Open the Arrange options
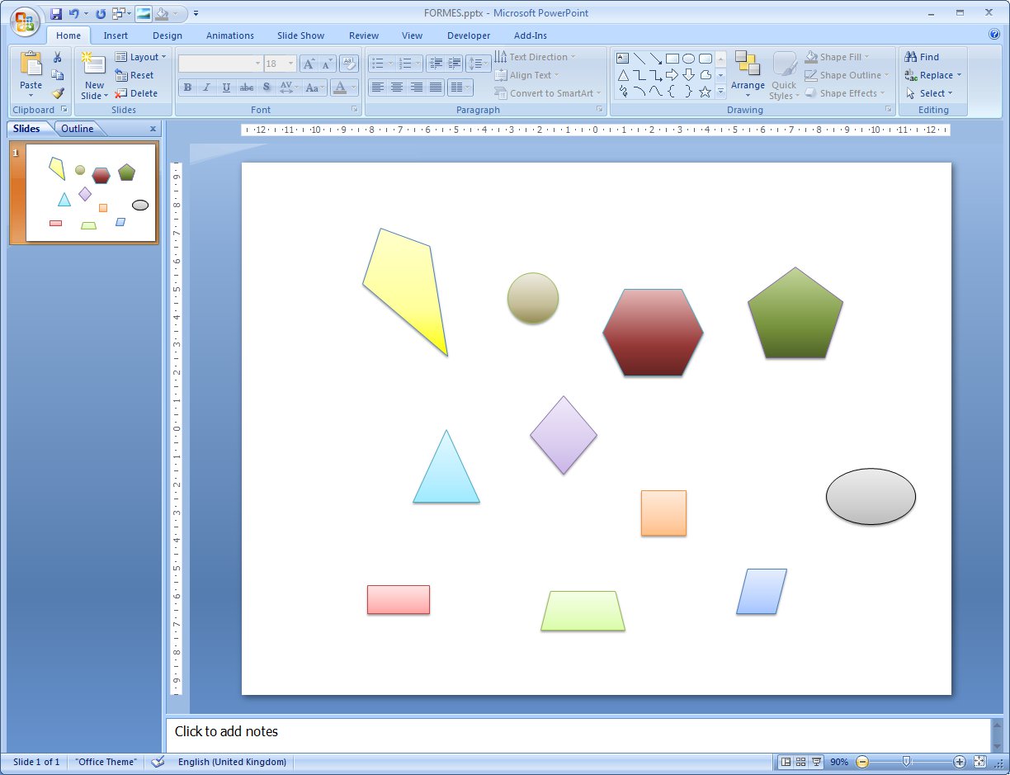This screenshot has width=1010, height=775. click(x=748, y=78)
